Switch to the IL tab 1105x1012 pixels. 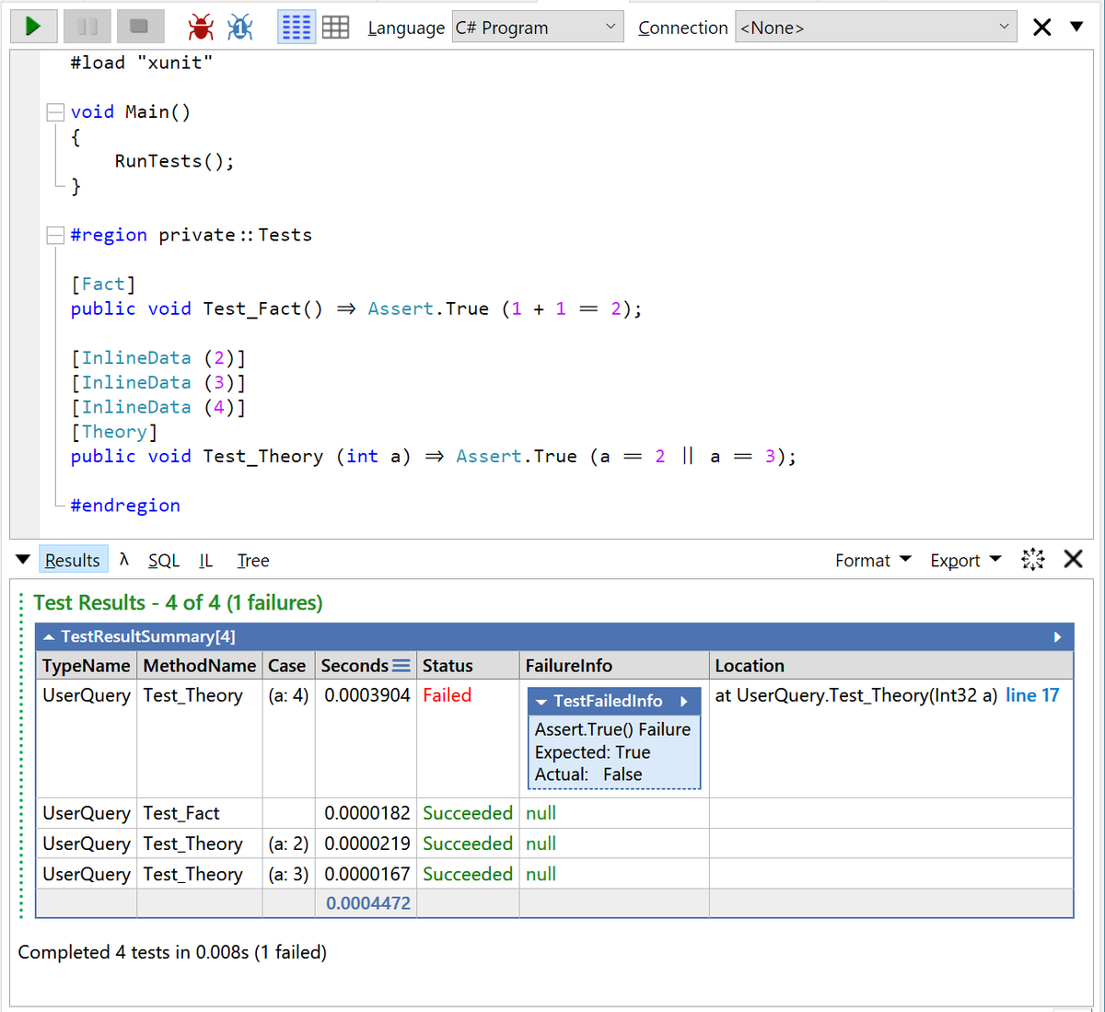pos(206,560)
